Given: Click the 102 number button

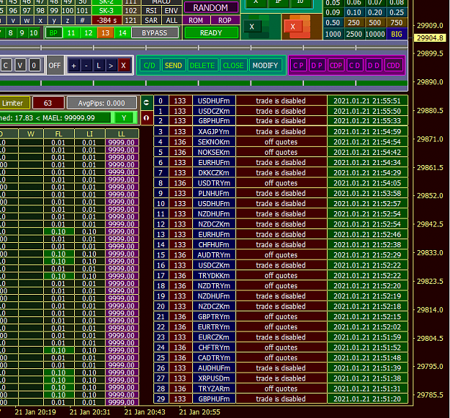Looking at the screenshot, I should click(131, 11).
